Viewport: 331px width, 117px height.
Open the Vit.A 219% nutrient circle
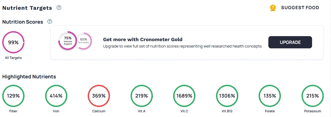(x=141, y=96)
